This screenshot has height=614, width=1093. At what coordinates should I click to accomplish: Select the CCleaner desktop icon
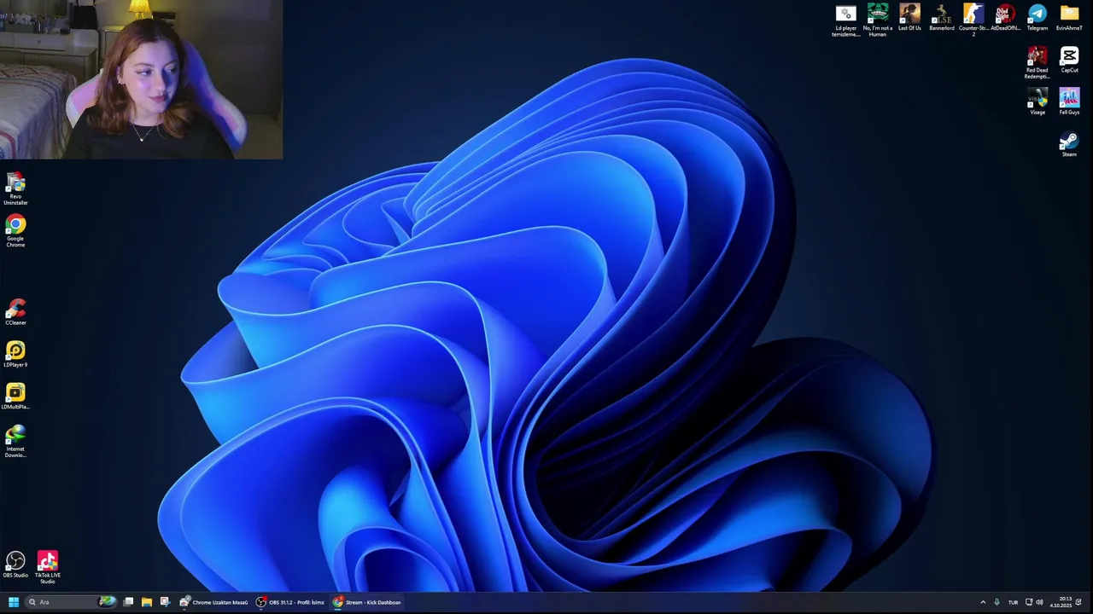15,312
